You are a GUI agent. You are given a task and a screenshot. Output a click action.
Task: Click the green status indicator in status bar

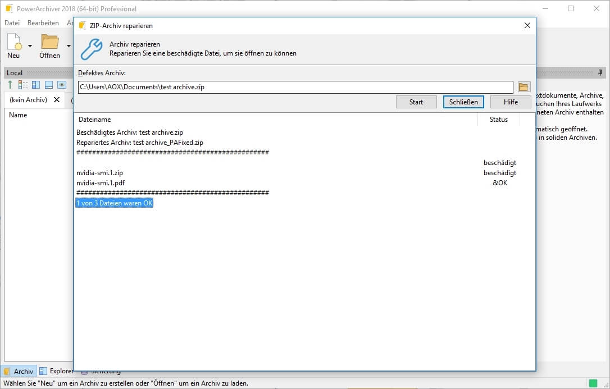(x=593, y=383)
